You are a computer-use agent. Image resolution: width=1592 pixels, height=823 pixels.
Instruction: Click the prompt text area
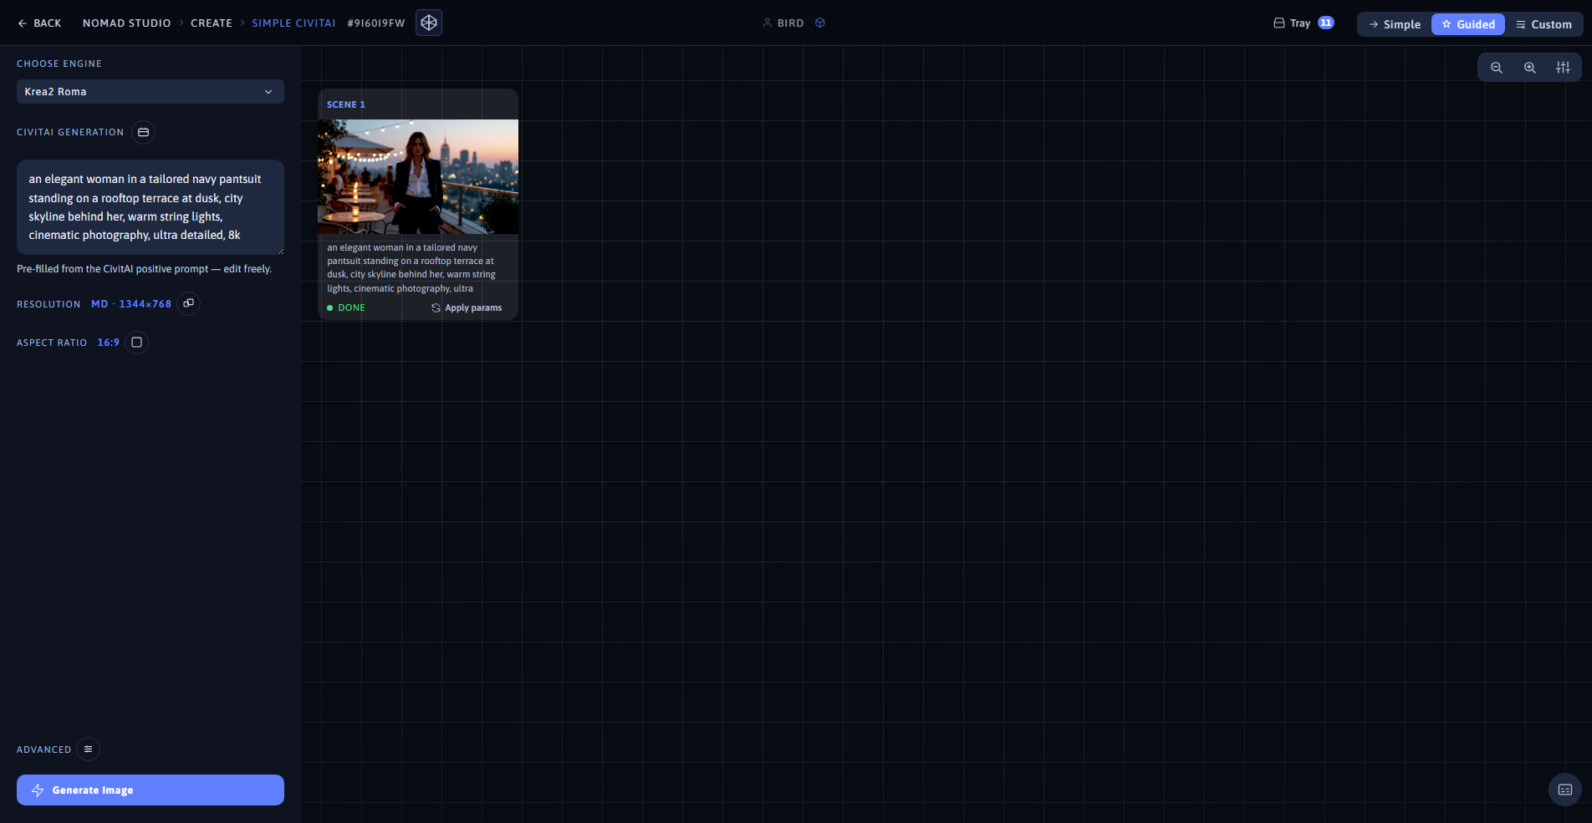pos(151,207)
